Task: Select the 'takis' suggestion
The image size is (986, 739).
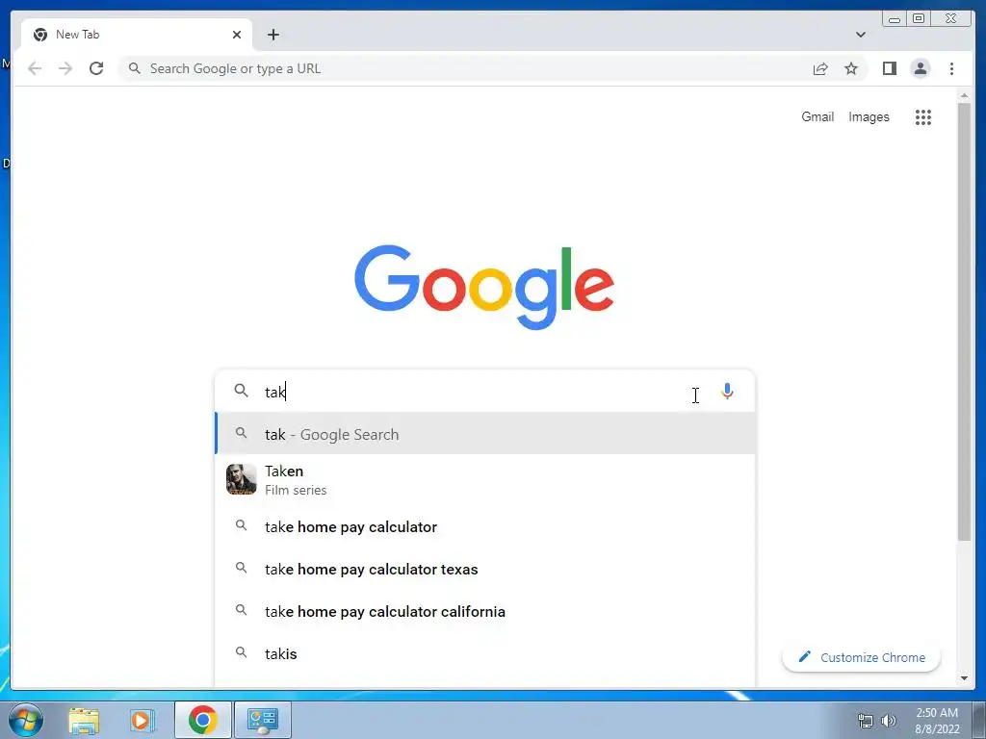Action: (485, 653)
